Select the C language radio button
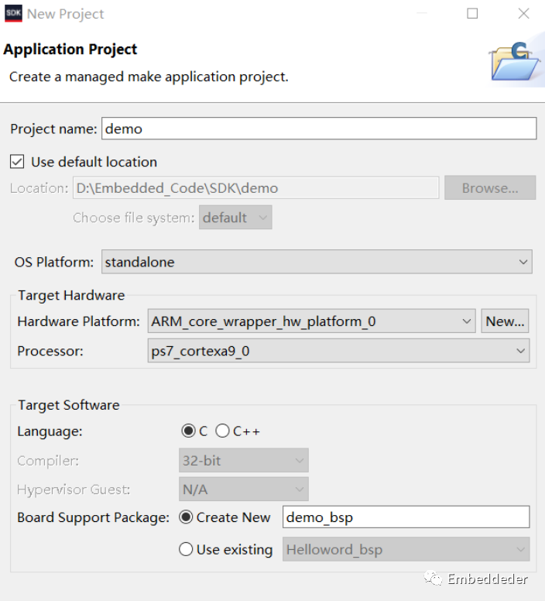The image size is (545, 601). (188, 431)
